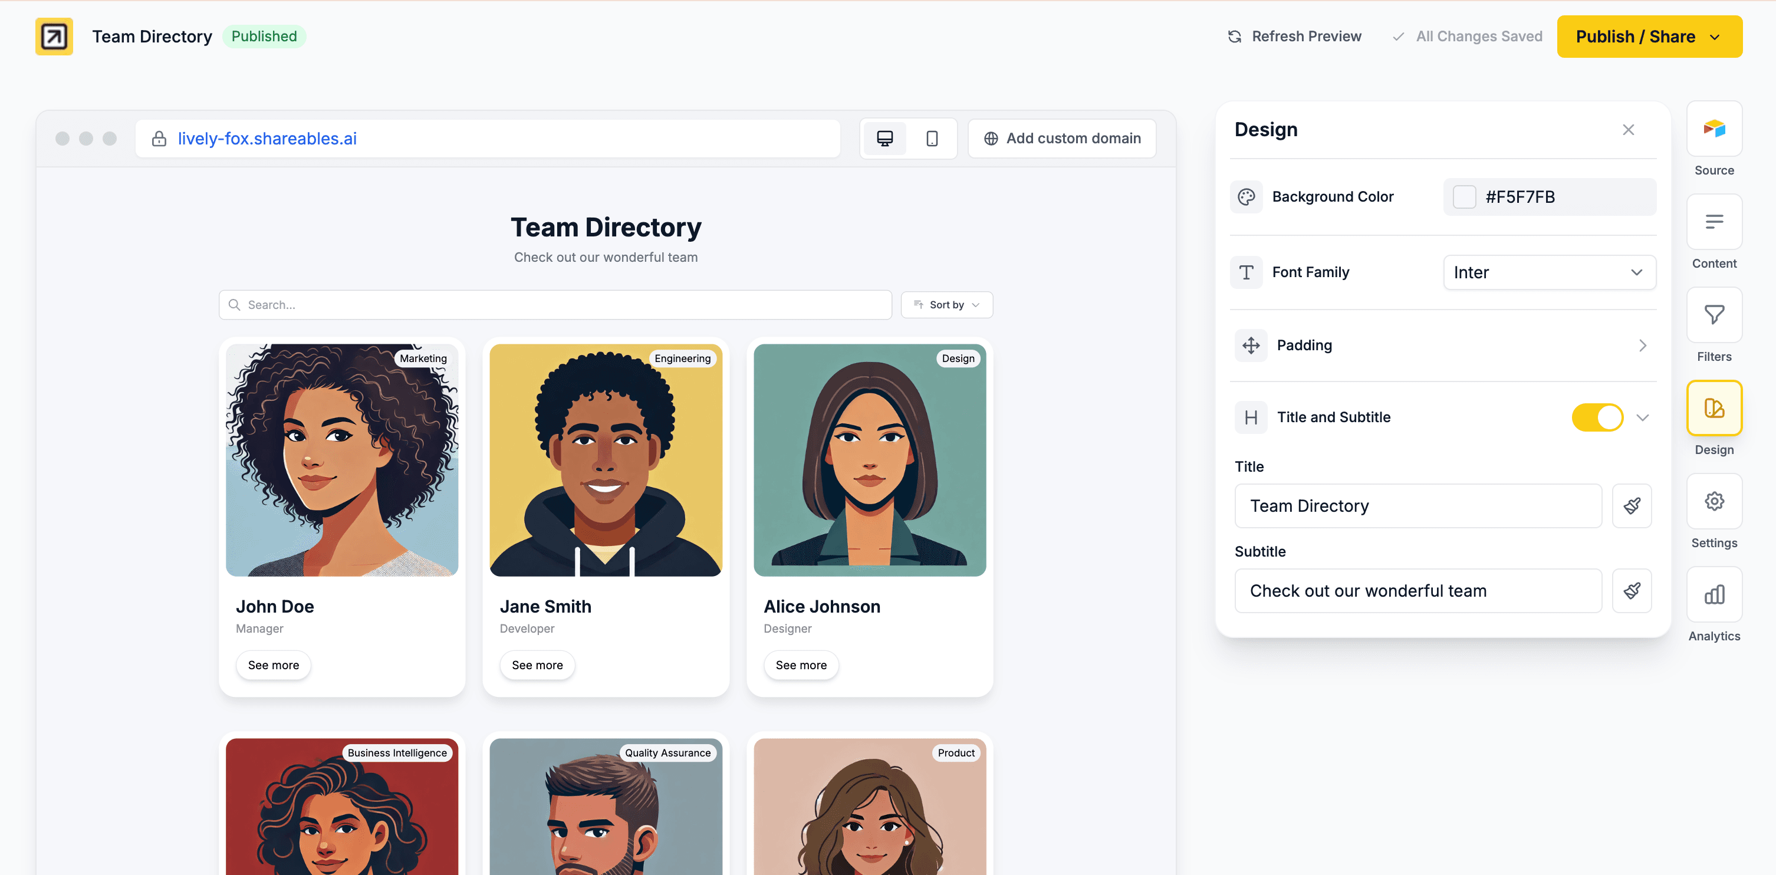This screenshot has height=875, width=1776.
Task: Open the Font Family dropdown
Action: 1548,272
